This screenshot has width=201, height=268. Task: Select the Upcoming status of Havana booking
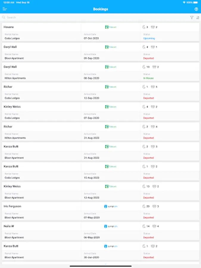pyautogui.click(x=149, y=38)
